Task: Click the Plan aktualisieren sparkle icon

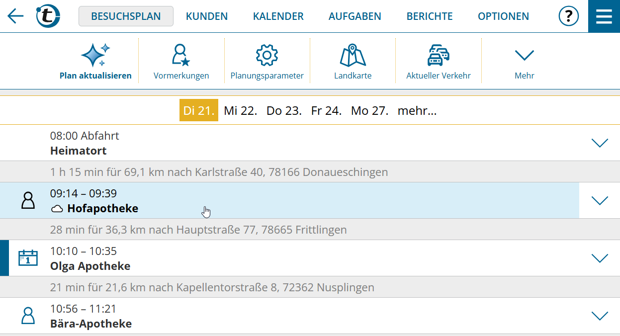Action: tap(95, 55)
